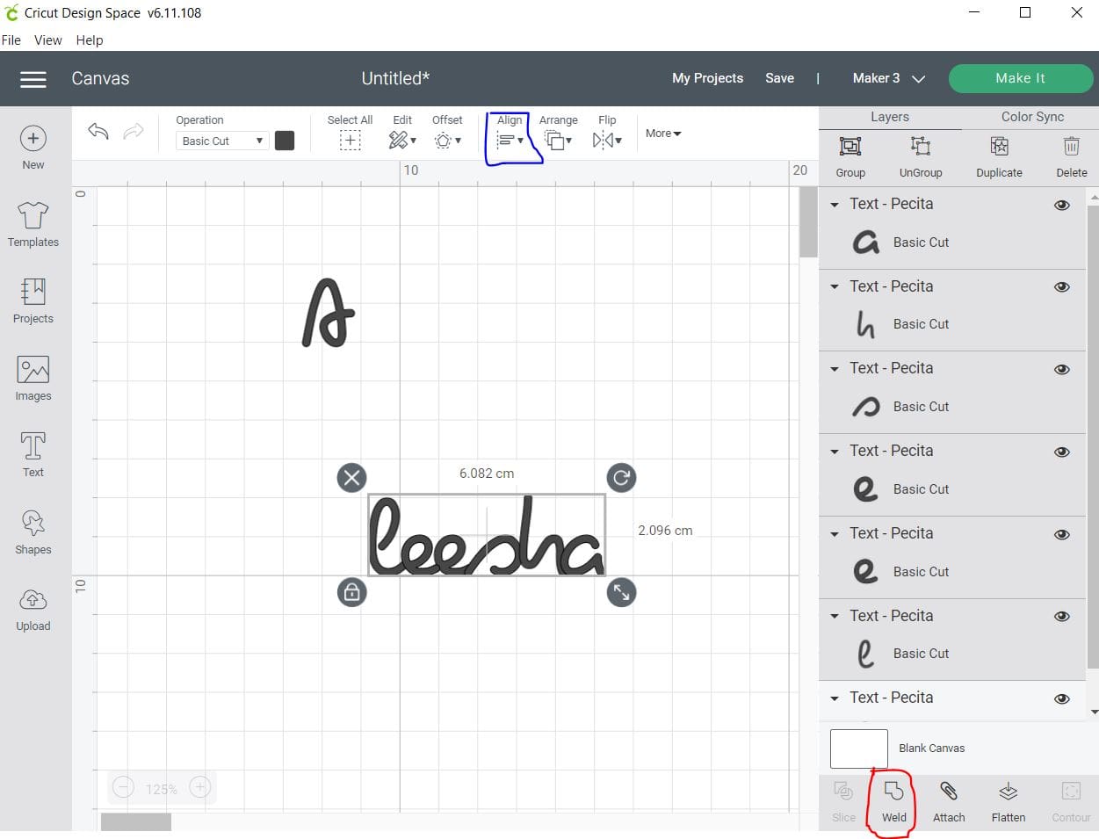Hide the layer with the 'h' thumbnail
The width and height of the screenshot is (1099, 839).
pos(1062,287)
